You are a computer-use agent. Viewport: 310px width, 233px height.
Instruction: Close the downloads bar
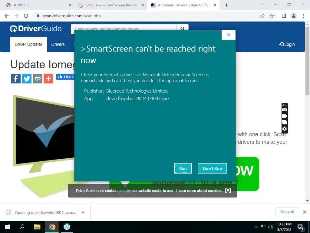[305, 212]
